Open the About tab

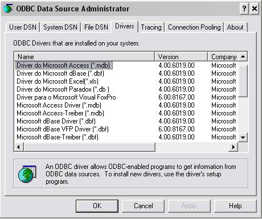pyautogui.click(x=235, y=27)
